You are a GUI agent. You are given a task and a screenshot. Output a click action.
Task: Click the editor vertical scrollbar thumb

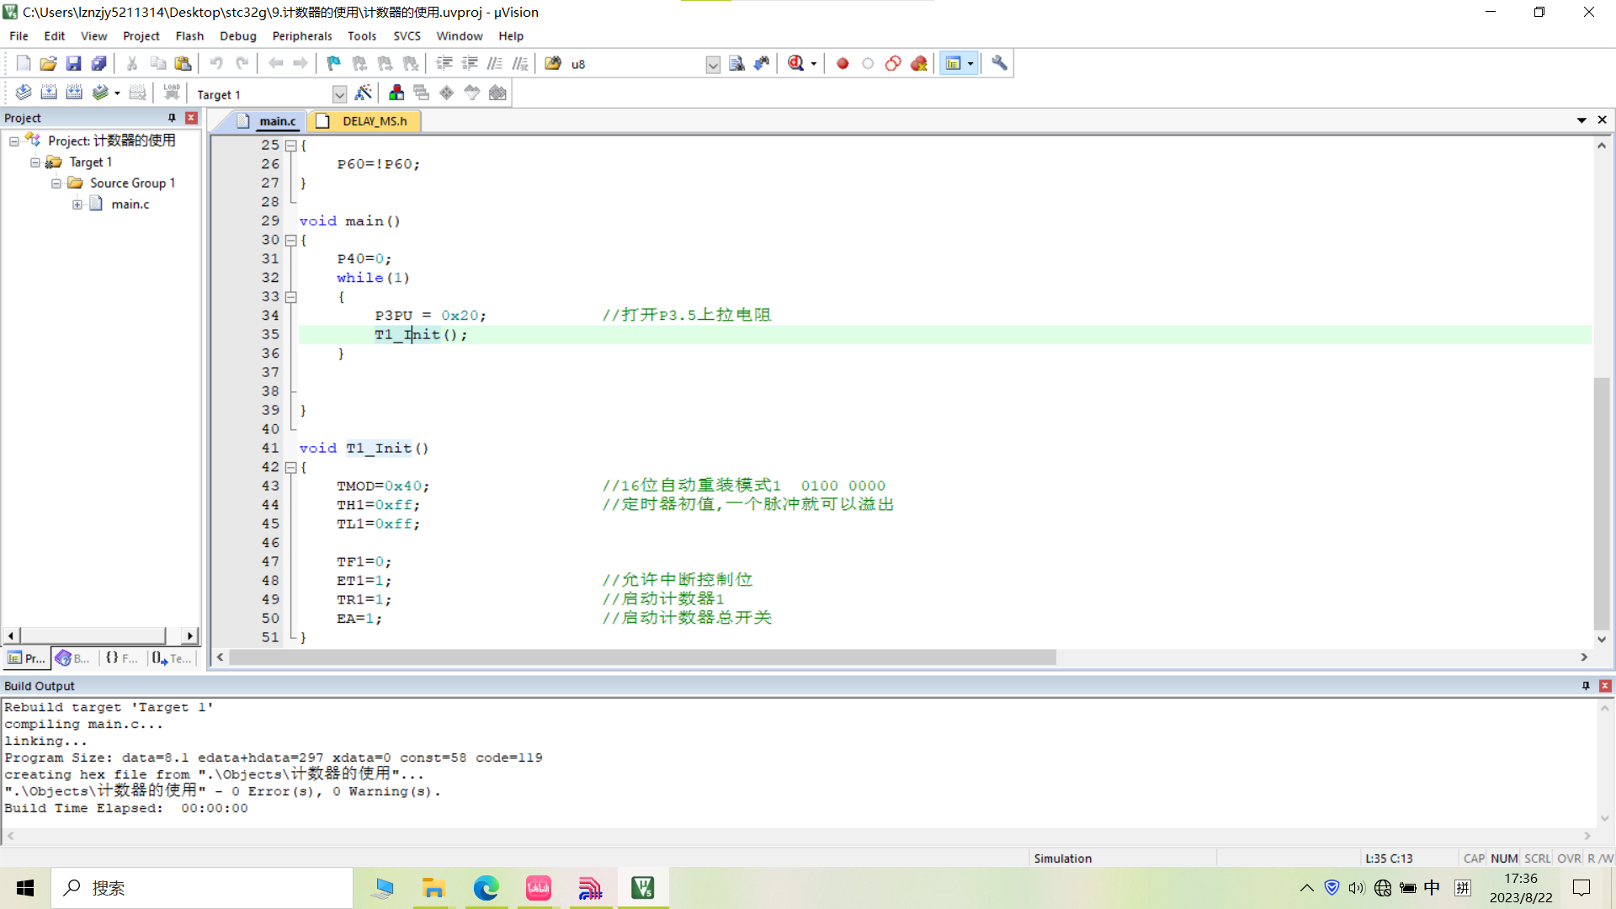1602,502
